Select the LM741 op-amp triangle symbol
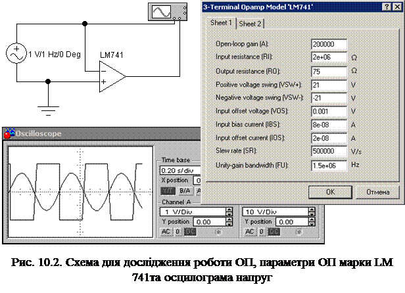Image resolution: width=405 pixels, height=293 pixels. coord(112,76)
